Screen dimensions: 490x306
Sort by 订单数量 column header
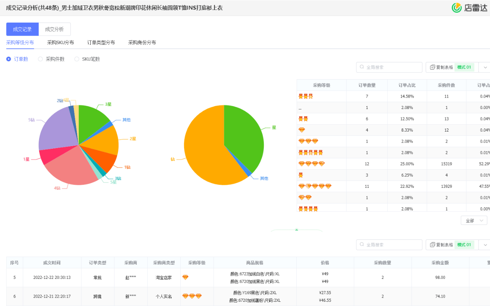point(367,85)
